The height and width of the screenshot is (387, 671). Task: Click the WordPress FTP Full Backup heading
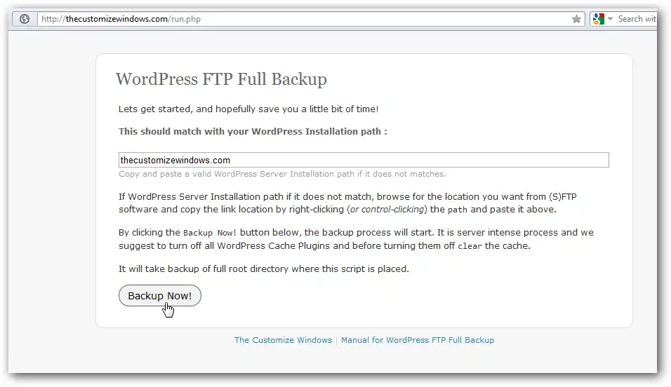[x=221, y=79]
